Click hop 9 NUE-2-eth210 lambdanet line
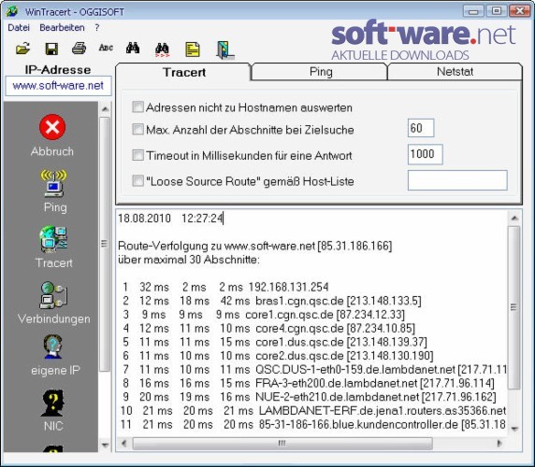 point(309,397)
